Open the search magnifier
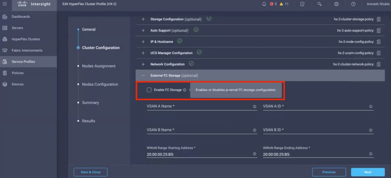Viewport: 391px width, 178px height. 319,4
